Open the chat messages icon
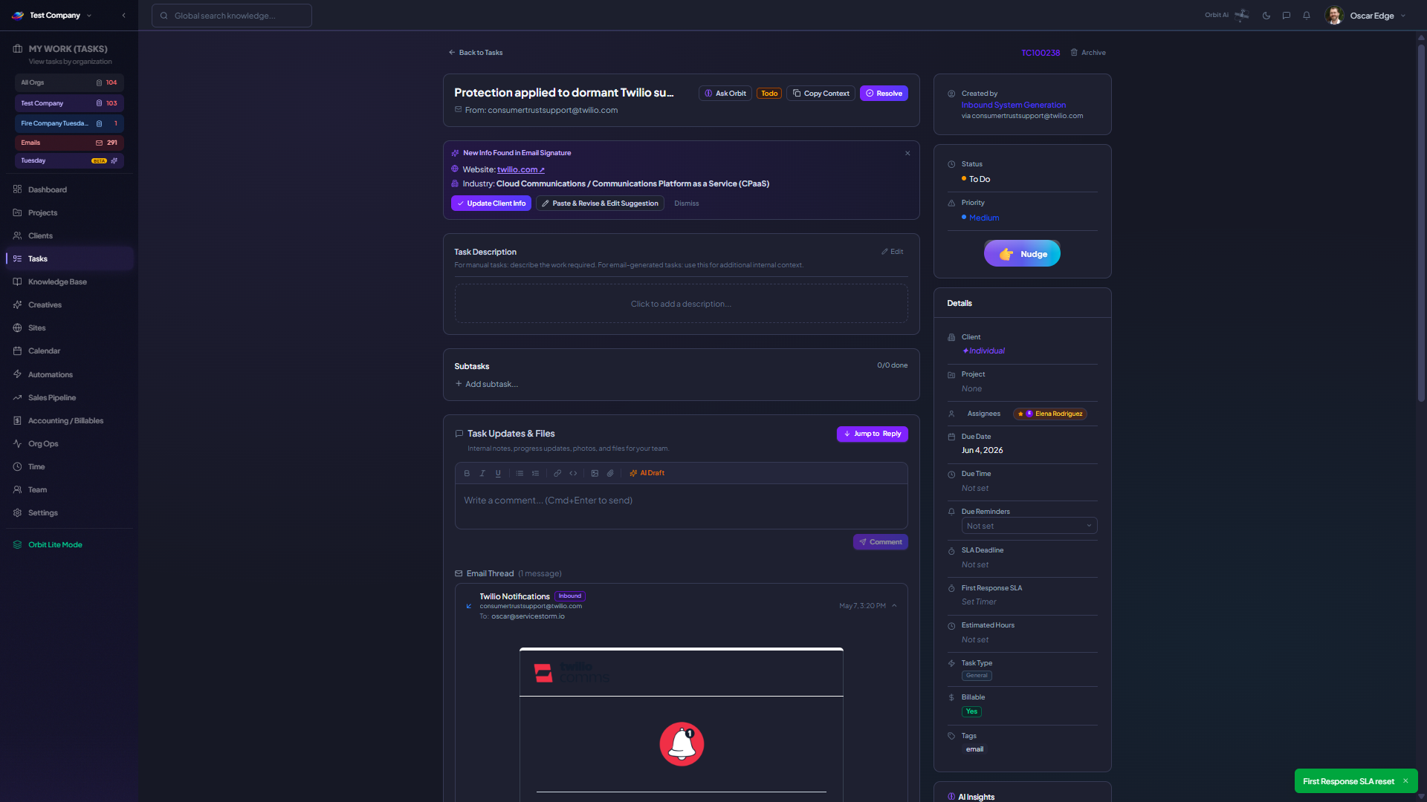Screen dimensions: 1427x802 1287,16
